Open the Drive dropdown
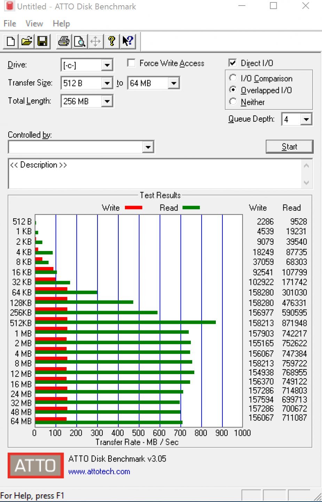 (x=107, y=65)
